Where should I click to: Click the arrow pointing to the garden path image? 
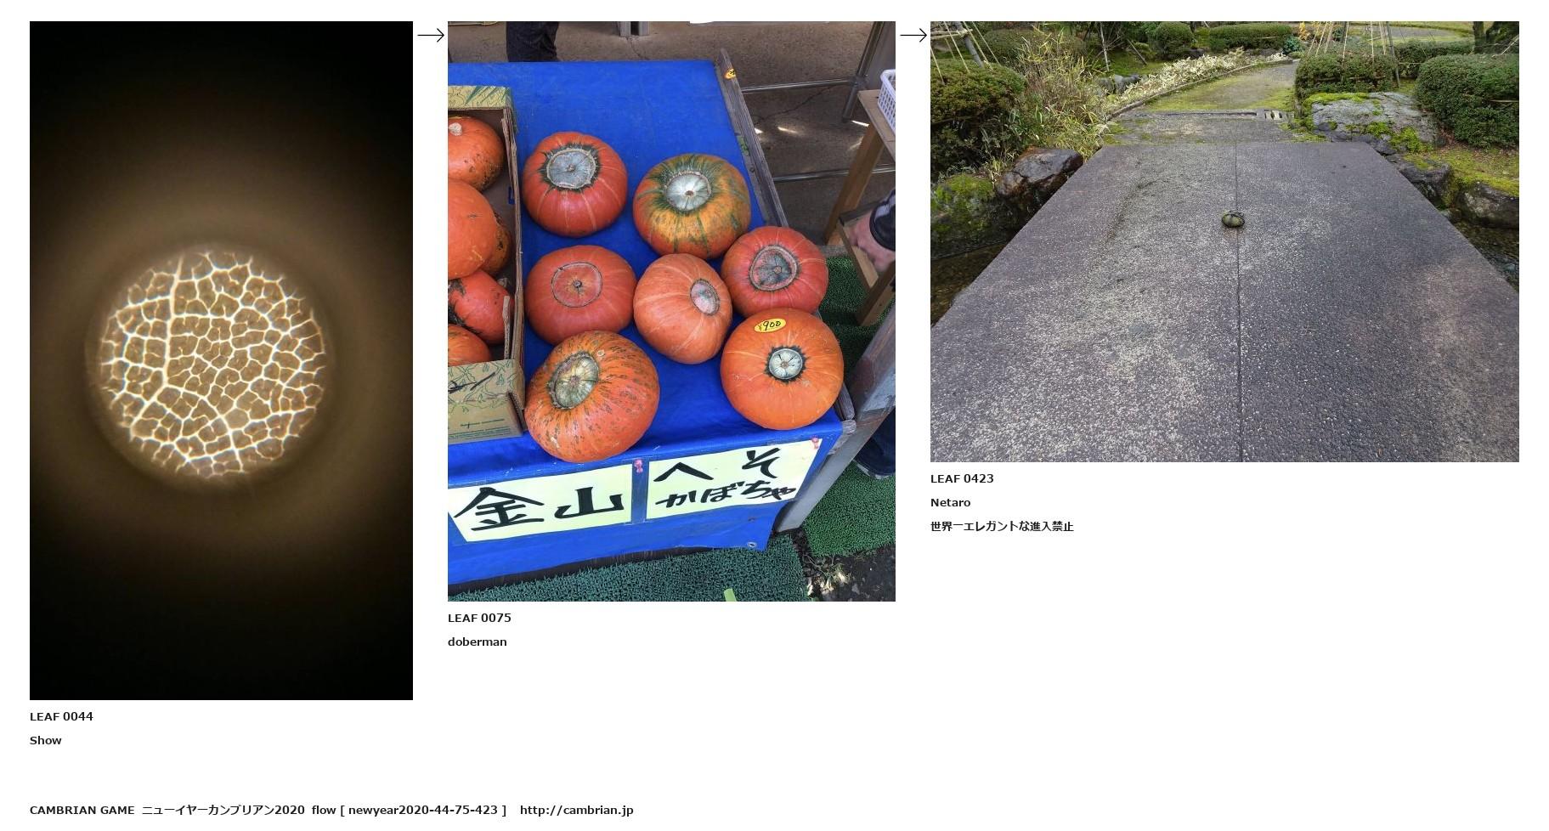click(913, 35)
